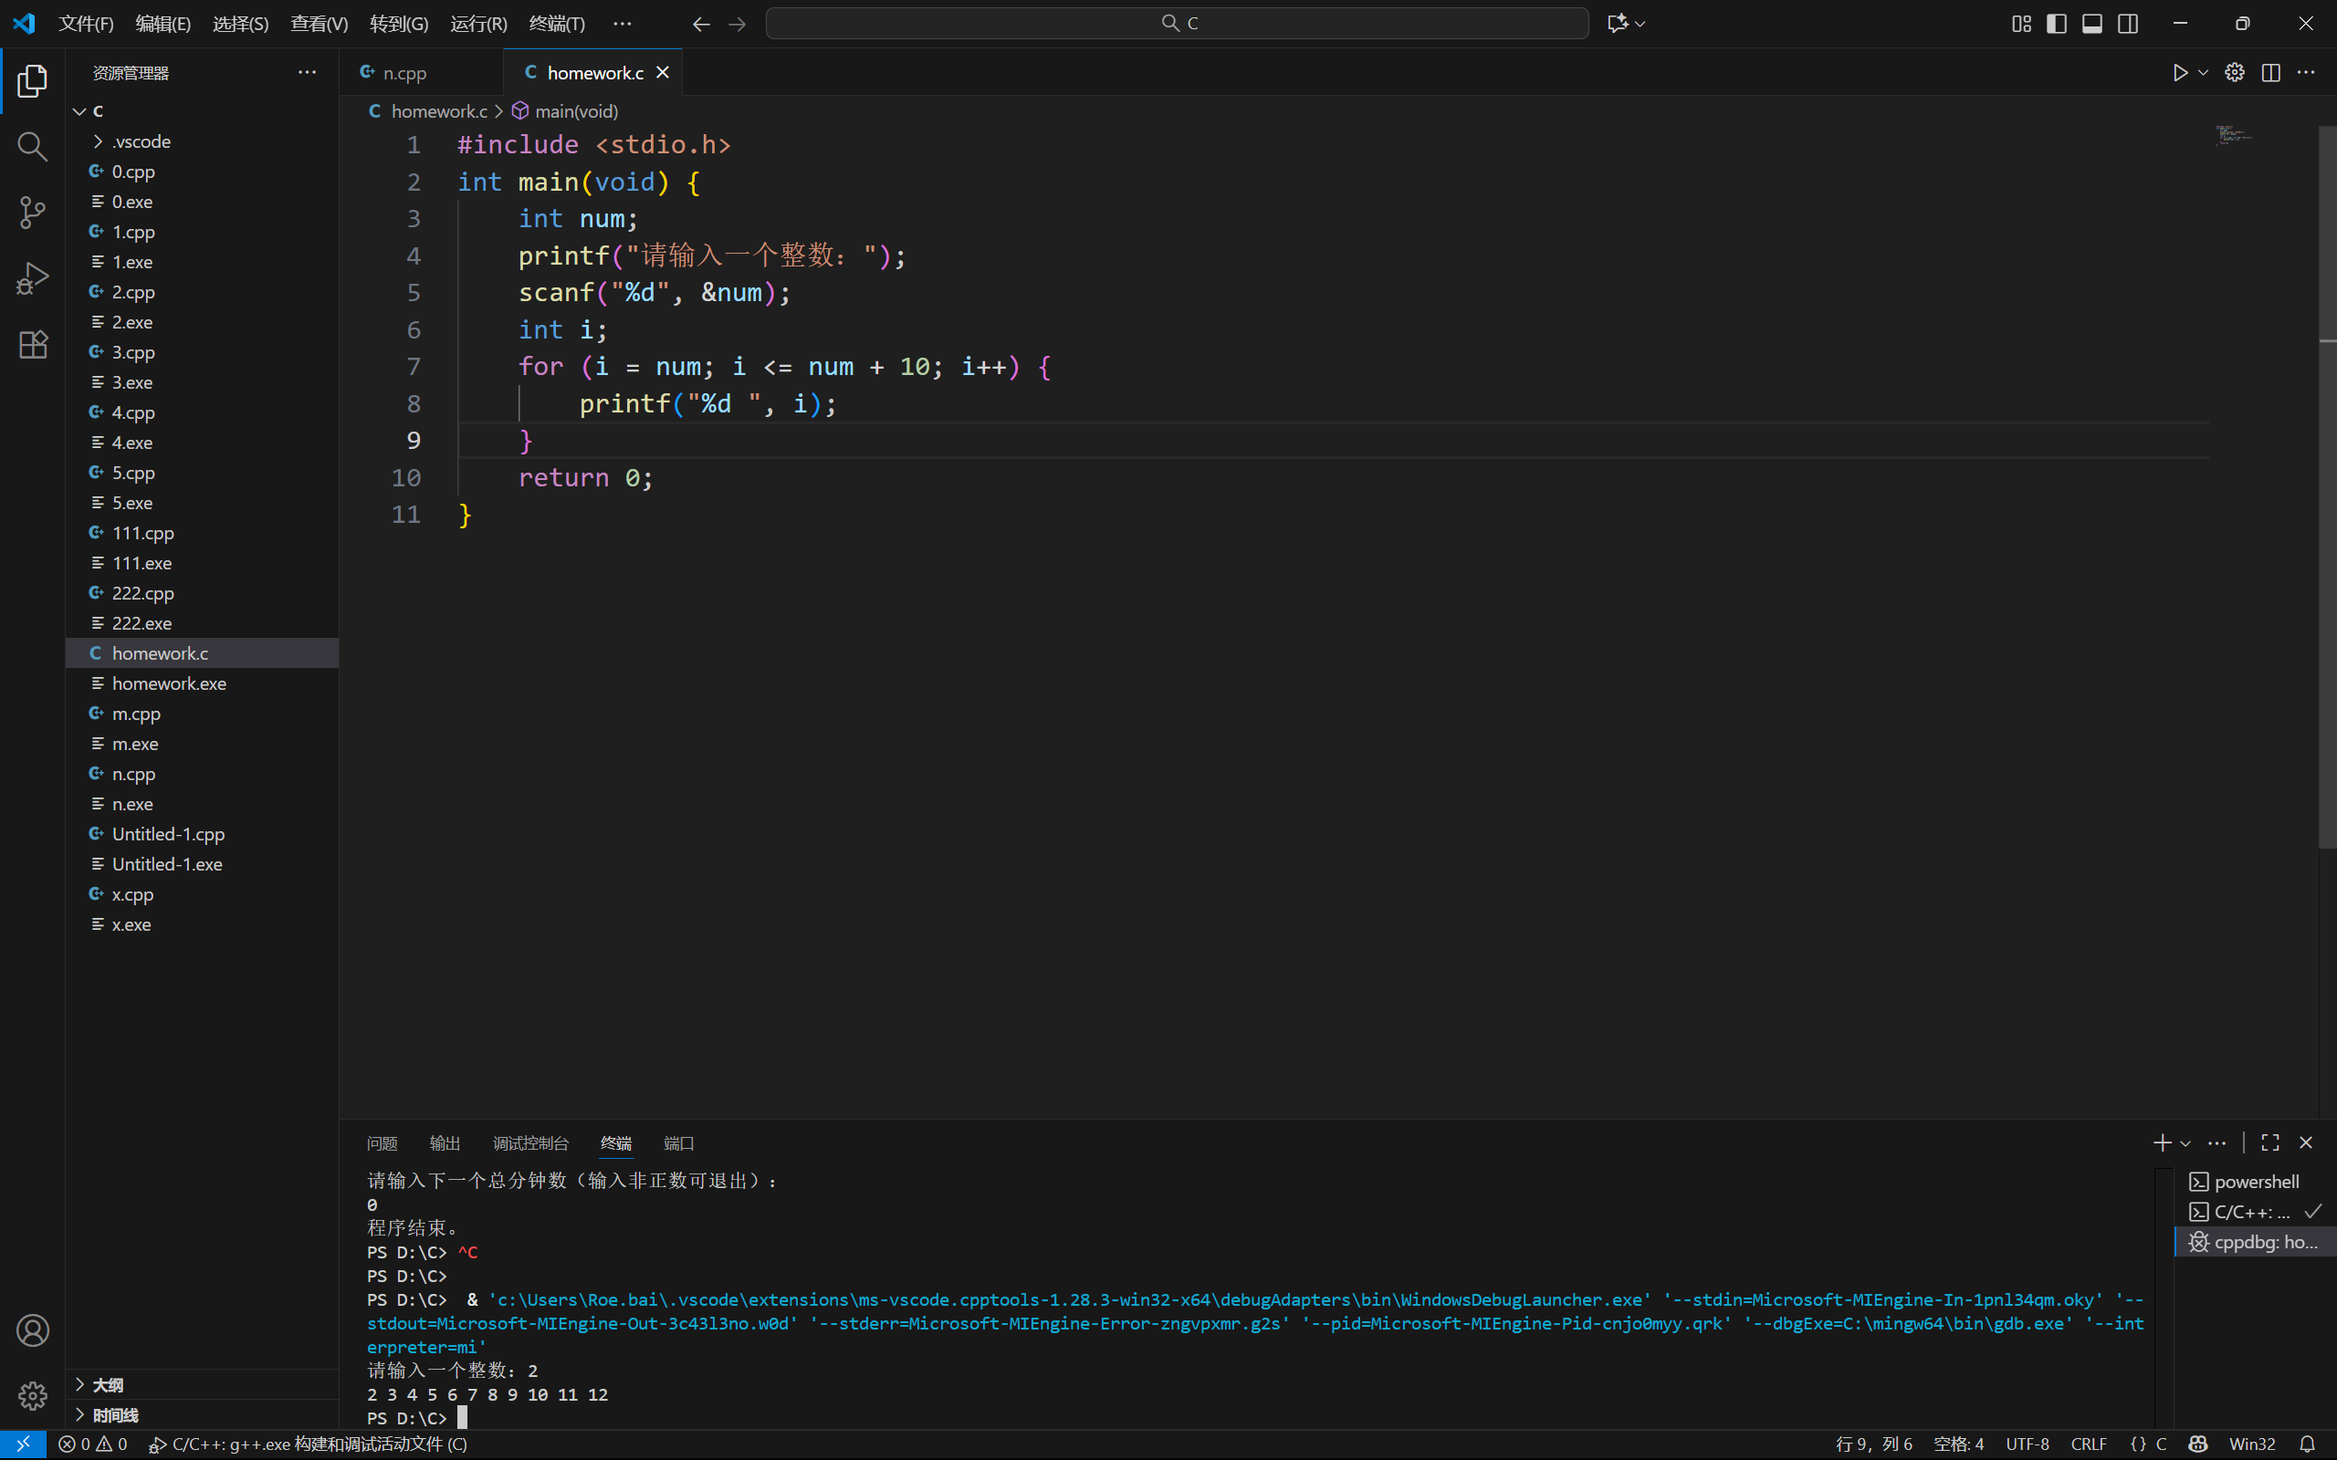The width and height of the screenshot is (2337, 1460).
Task: Split the editor to the right
Action: [x=2270, y=72]
